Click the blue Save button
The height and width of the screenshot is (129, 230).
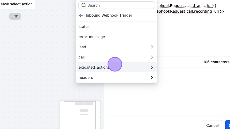coord(228,125)
